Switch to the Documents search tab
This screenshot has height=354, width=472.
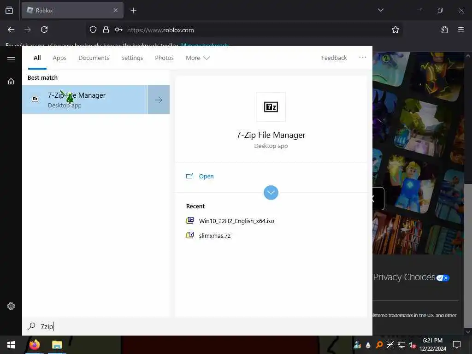click(x=94, y=58)
